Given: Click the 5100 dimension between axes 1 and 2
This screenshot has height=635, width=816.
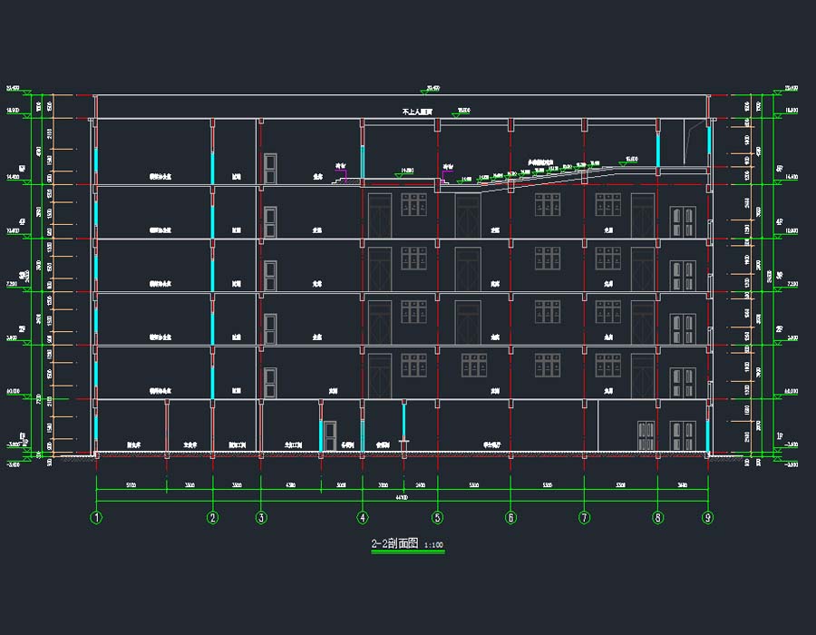Looking at the screenshot, I should pos(131,487).
